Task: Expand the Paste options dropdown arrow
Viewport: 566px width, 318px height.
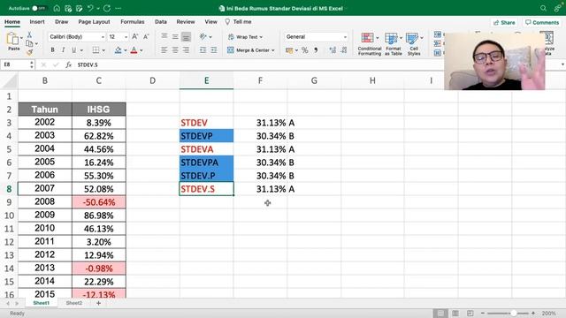Action: (x=21, y=37)
